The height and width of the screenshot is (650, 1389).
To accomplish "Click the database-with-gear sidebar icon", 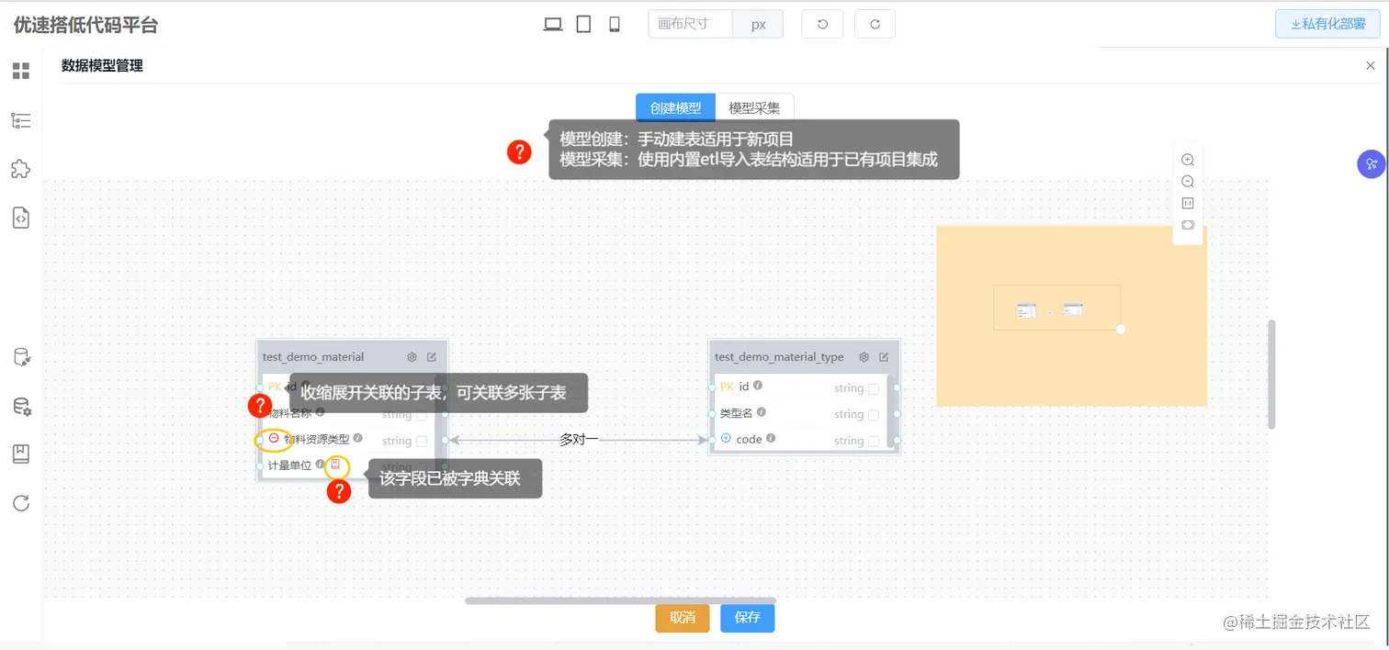I will [20, 405].
